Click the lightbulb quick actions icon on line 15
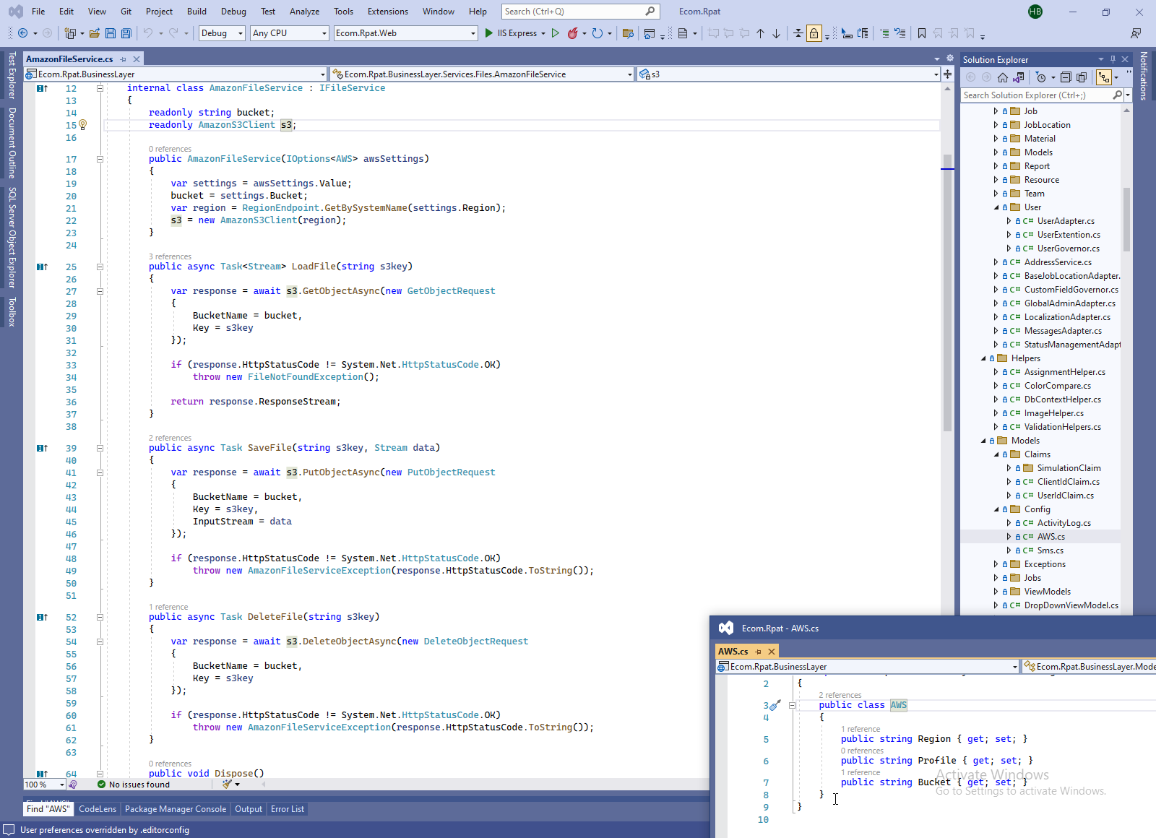This screenshot has height=838, width=1156. (83, 125)
